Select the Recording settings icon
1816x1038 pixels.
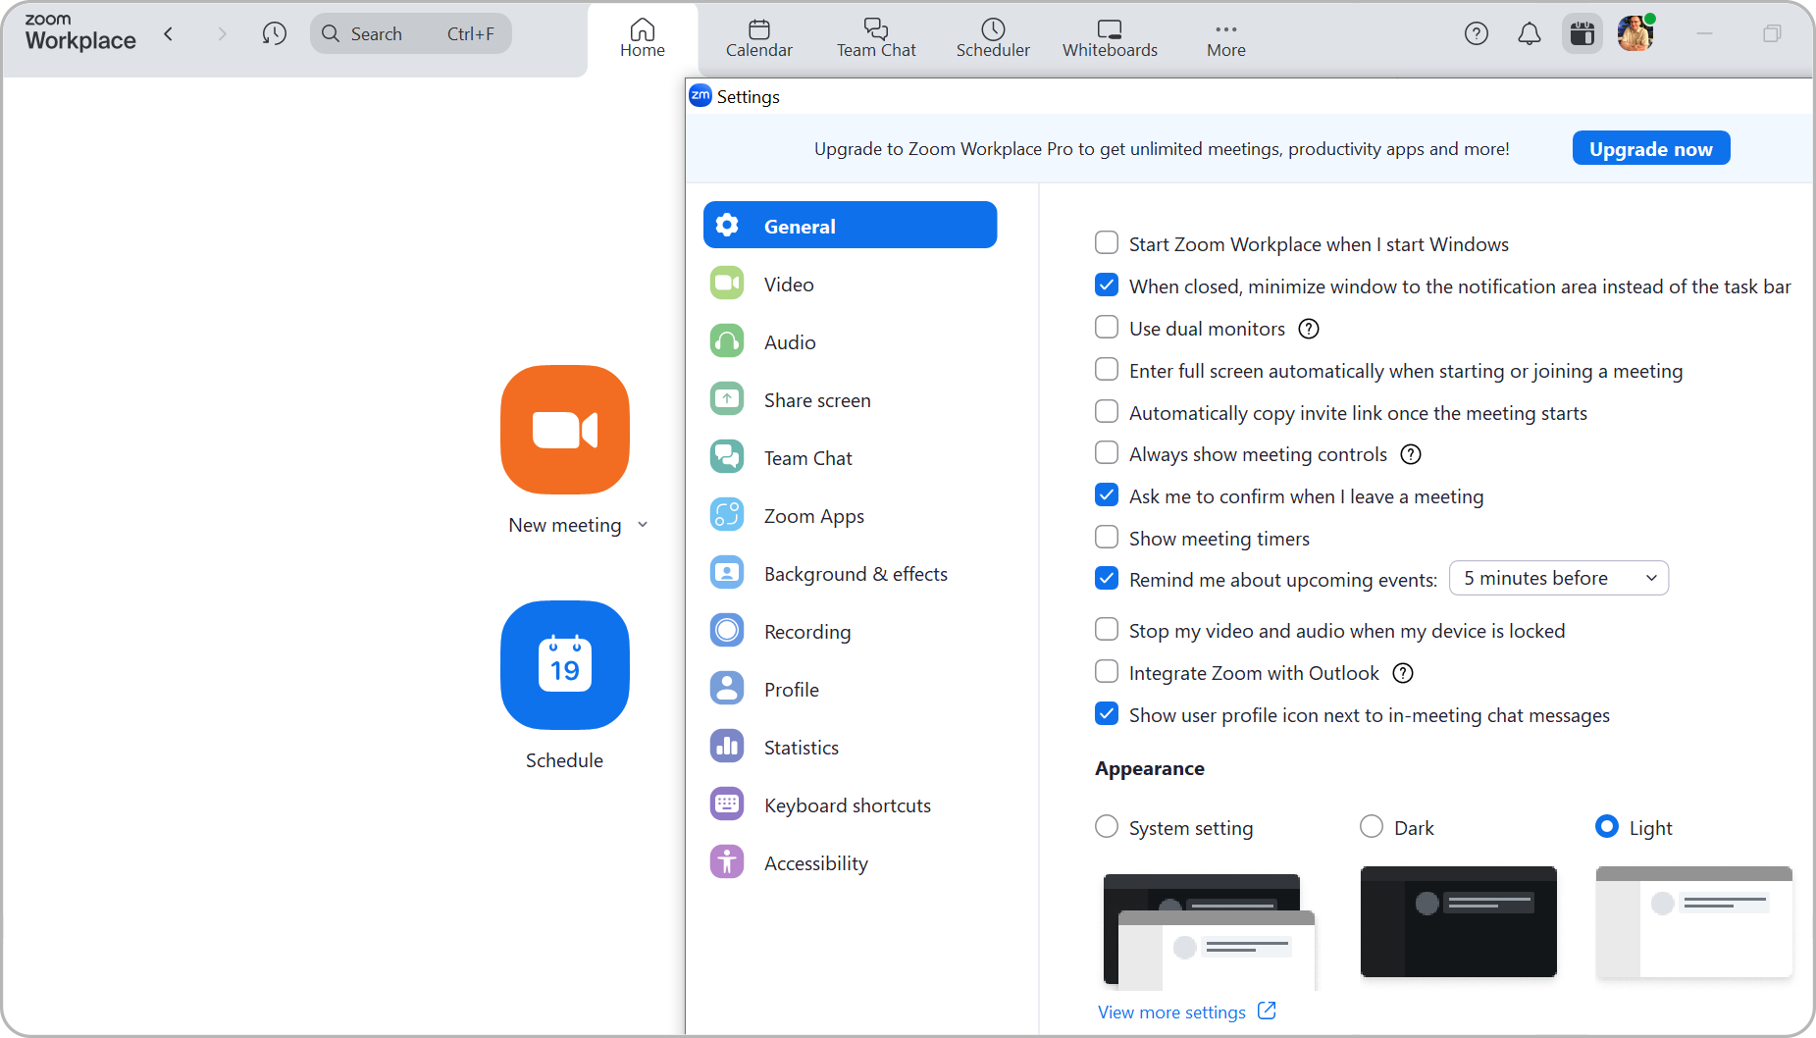point(726,630)
